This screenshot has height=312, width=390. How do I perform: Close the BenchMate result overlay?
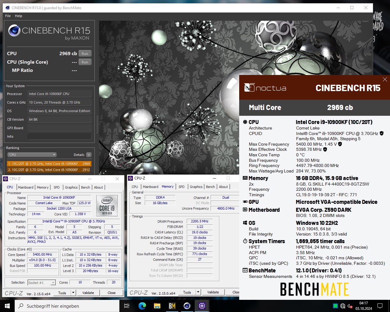[x=385, y=79]
